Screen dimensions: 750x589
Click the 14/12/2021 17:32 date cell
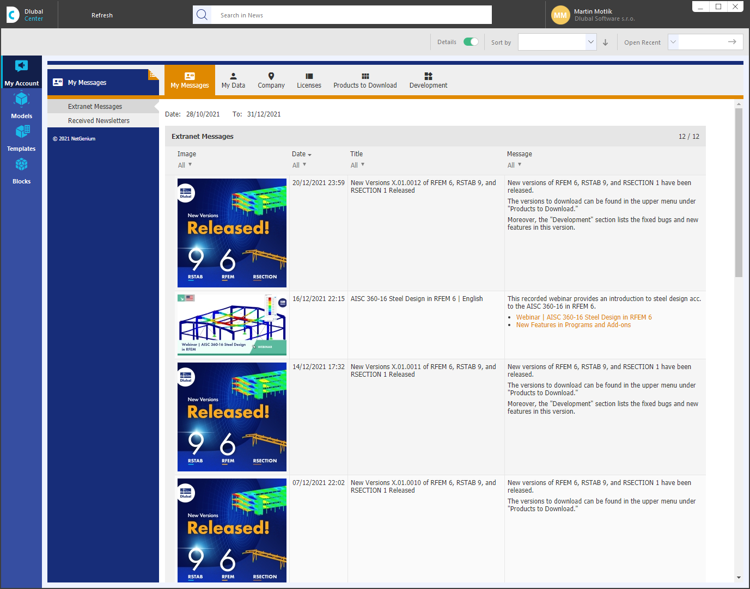click(x=319, y=367)
